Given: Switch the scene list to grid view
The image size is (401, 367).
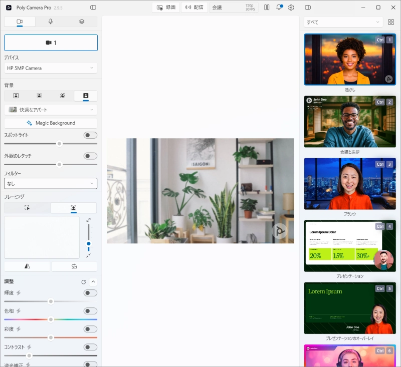Looking at the screenshot, I should tap(391, 23).
